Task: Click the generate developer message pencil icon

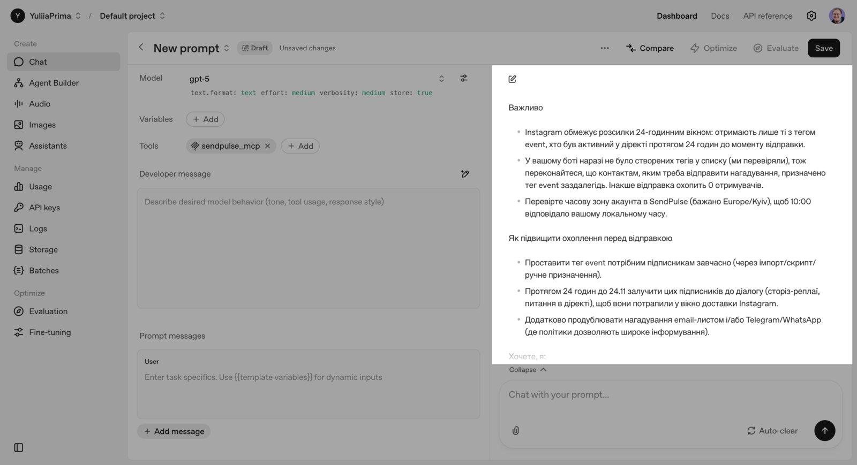Action: click(465, 174)
